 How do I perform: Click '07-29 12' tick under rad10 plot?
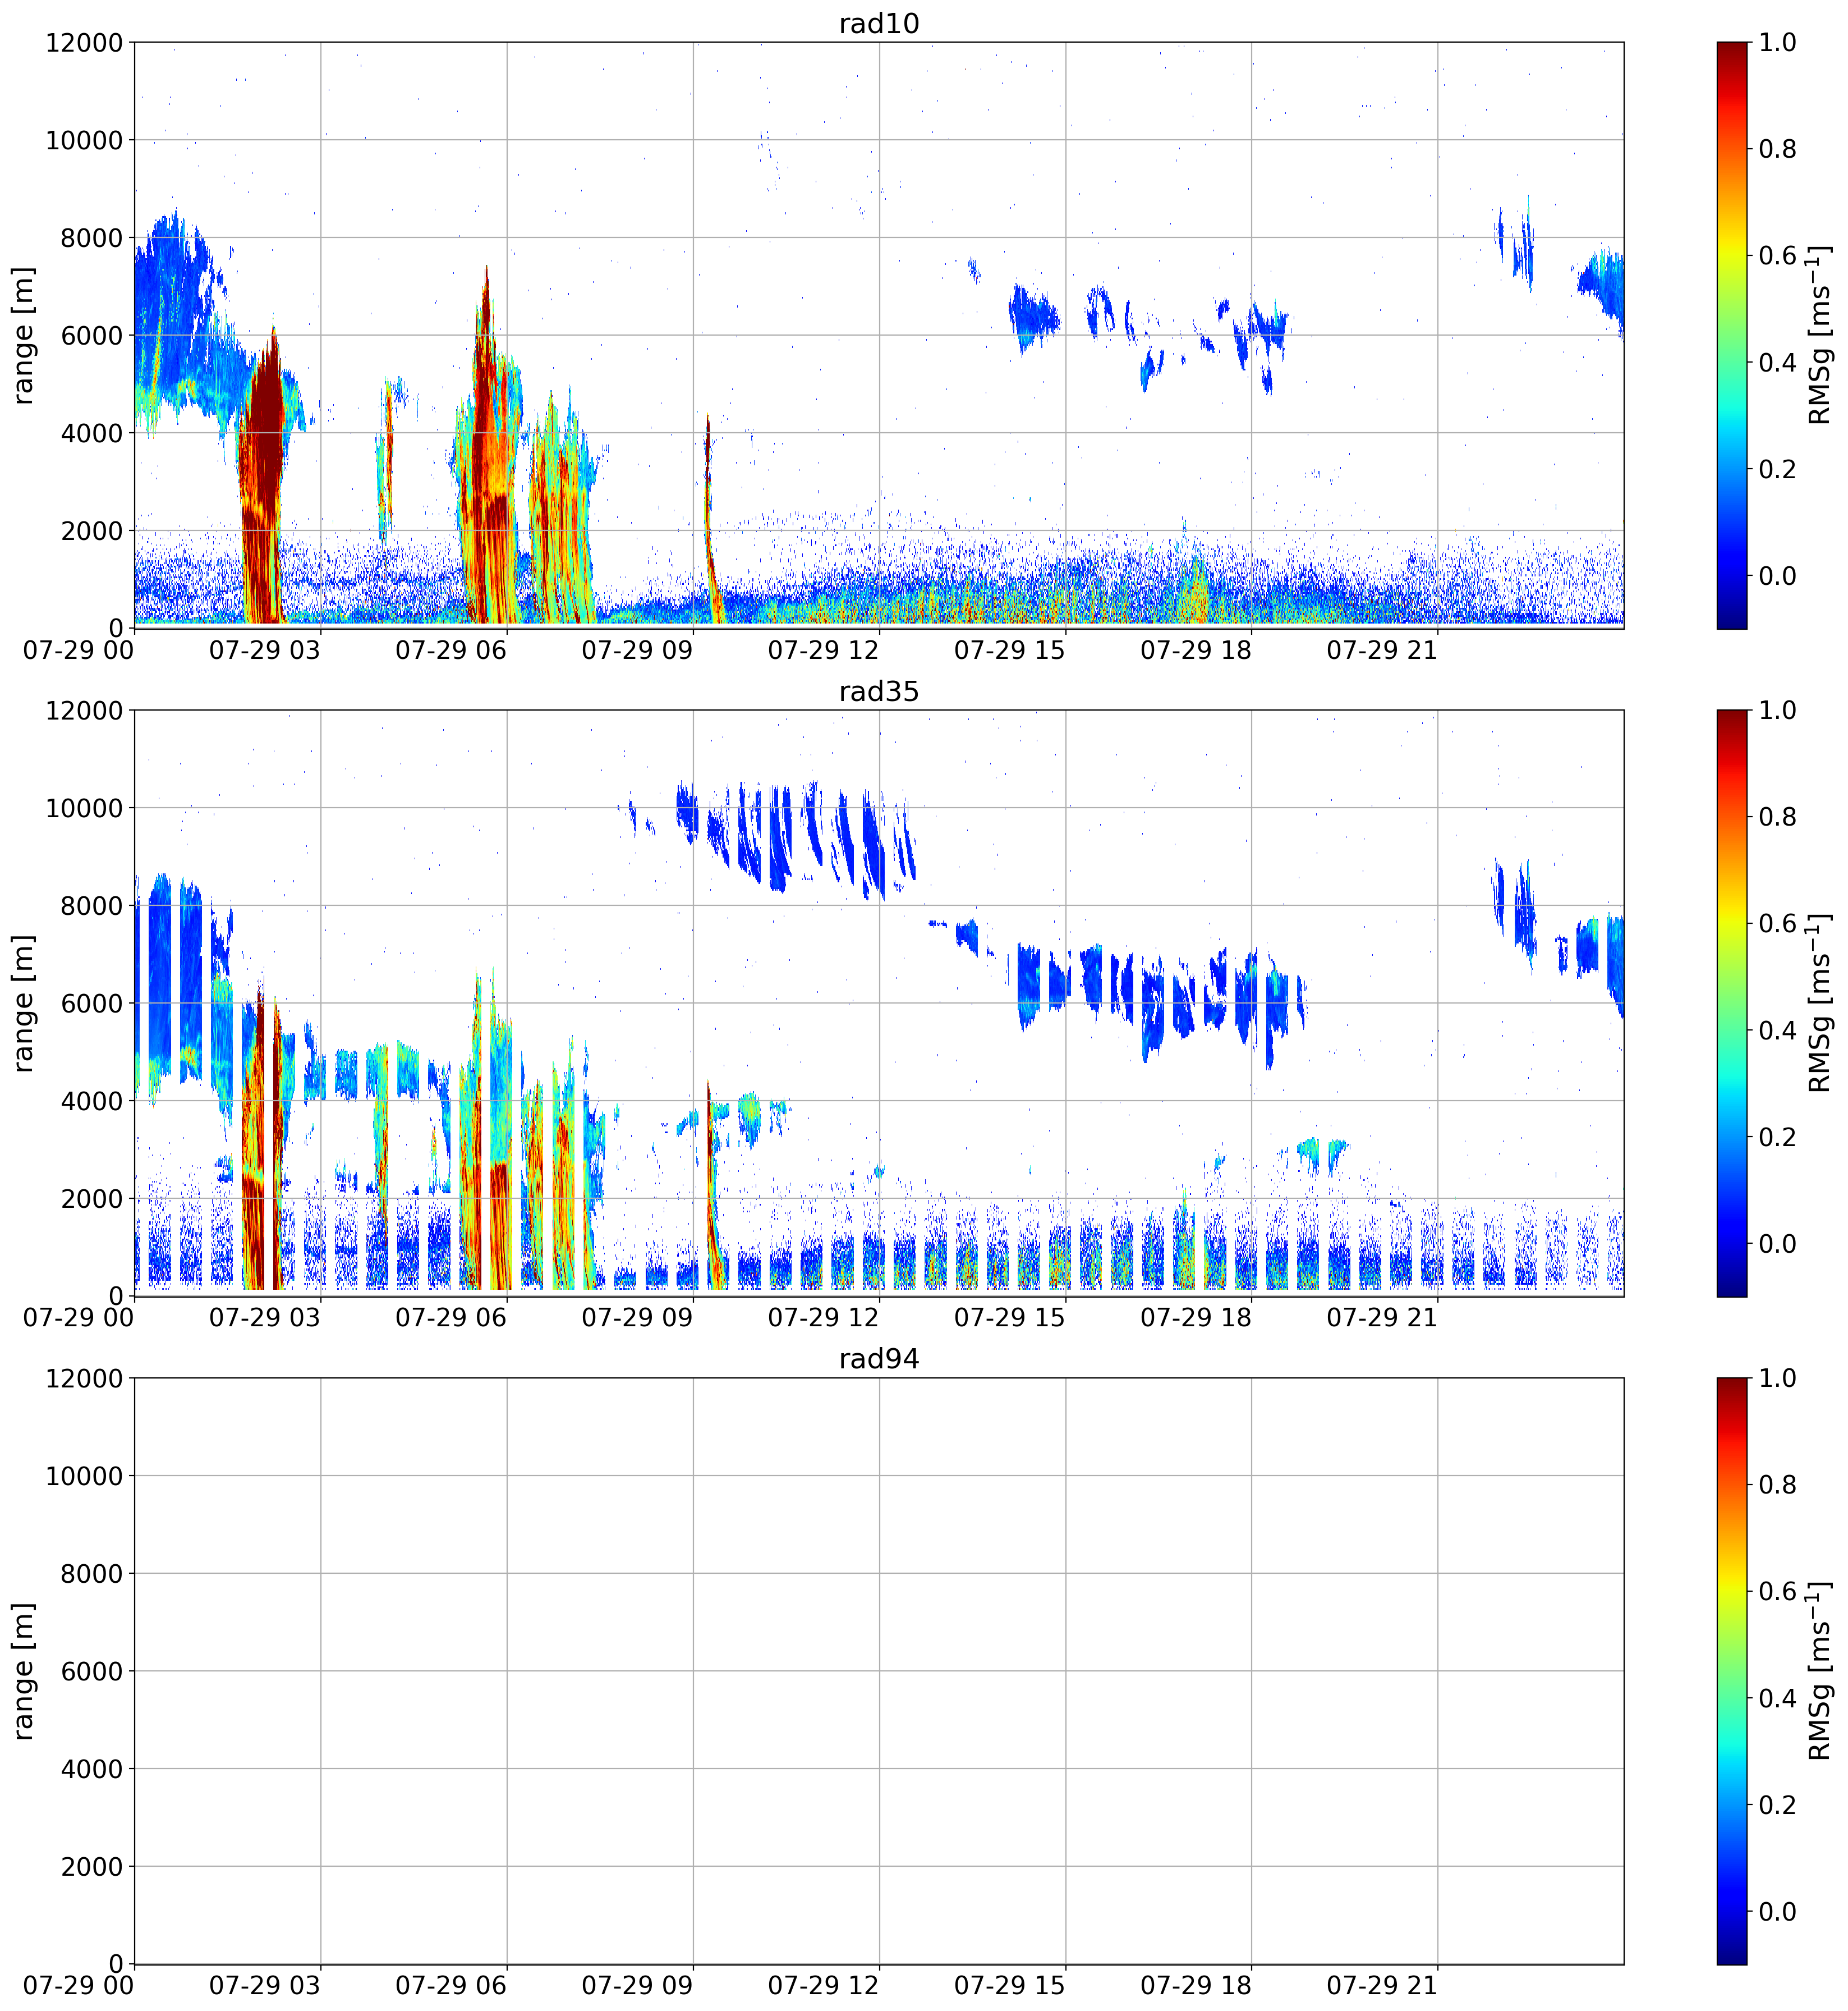[x=823, y=651]
